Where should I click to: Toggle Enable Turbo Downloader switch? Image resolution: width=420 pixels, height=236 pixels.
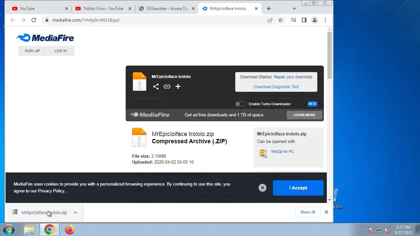coord(241,104)
